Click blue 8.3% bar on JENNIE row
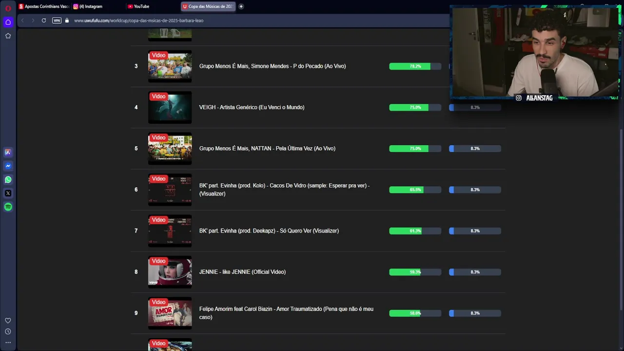Image resolution: width=624 pixels, height=351 pixels. [475, 272]
